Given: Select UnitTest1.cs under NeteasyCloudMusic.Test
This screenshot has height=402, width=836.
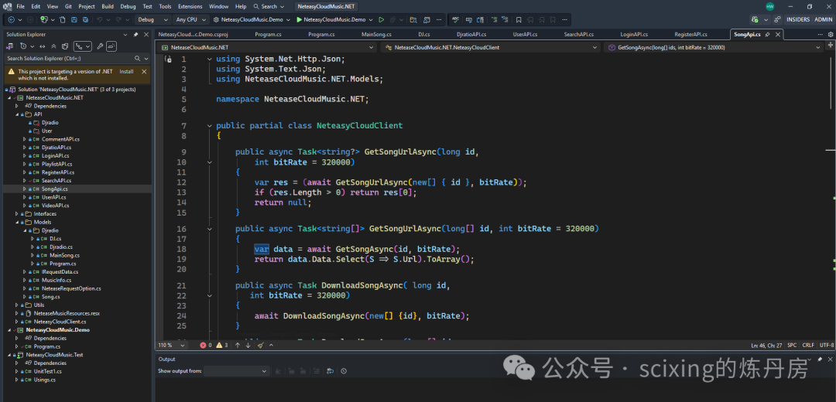Looking at the screenshot, I should point(47,371).
